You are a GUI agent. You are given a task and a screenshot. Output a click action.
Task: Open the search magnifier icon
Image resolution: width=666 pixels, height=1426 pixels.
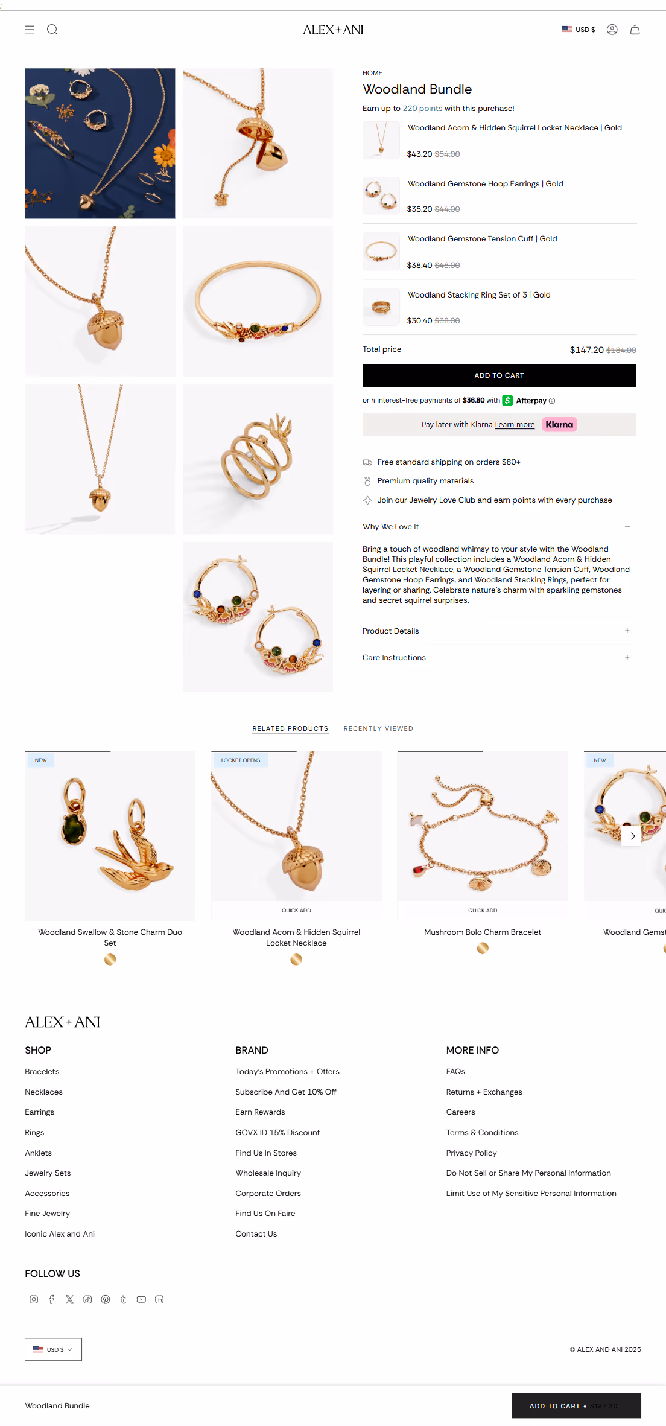[x=52, y=30]
